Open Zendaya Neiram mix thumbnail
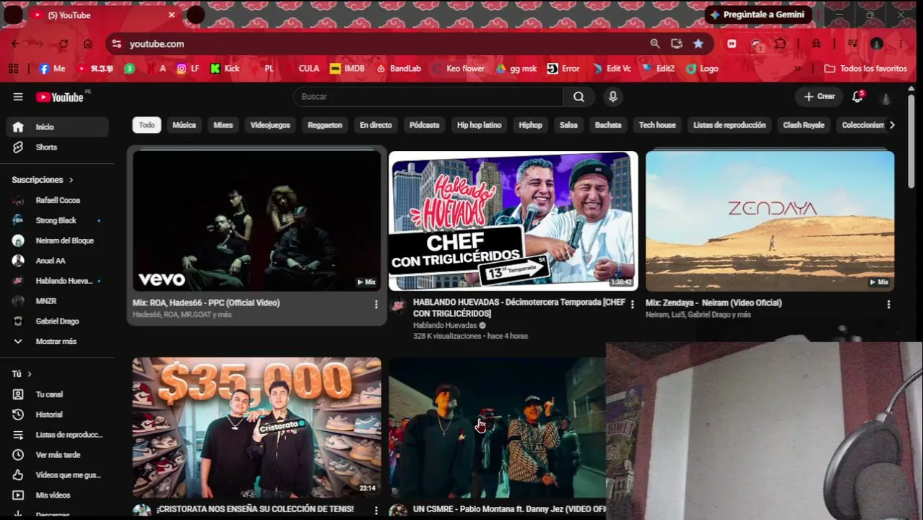The width and height of the screenshot is (923, 520). click(x=770, y=221)
